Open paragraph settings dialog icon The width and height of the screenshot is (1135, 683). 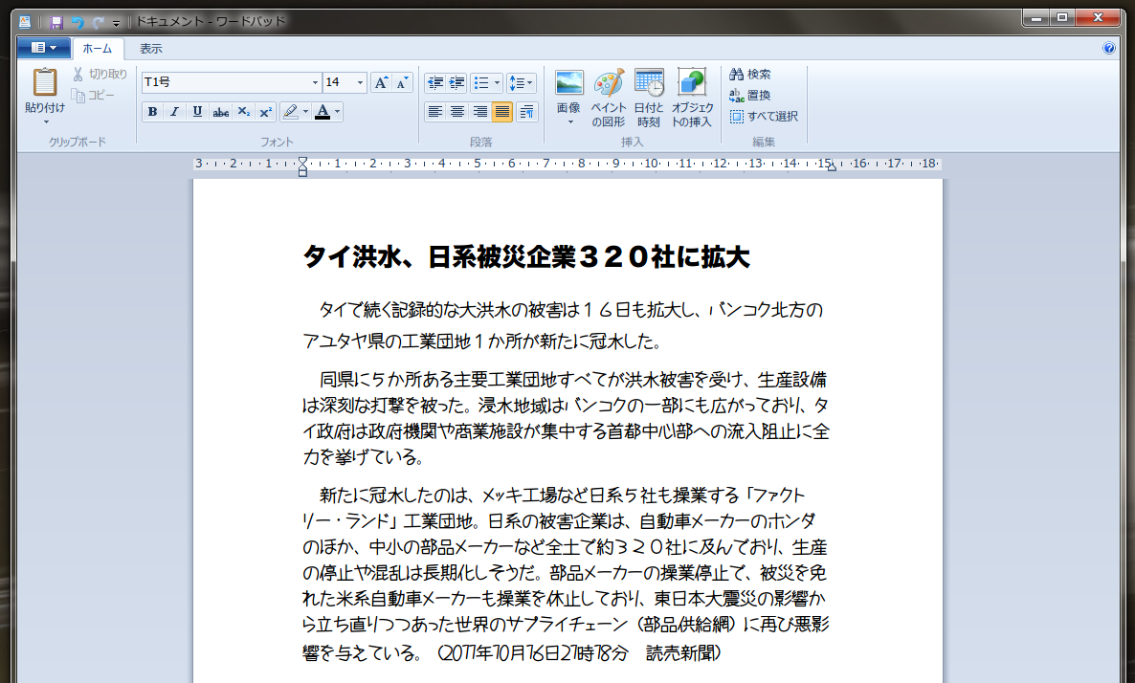tap(527, 112)
